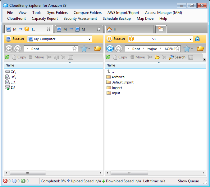Create new folder in the S3 pane
This screenshot has width=210, height=187.
[157, 57]
